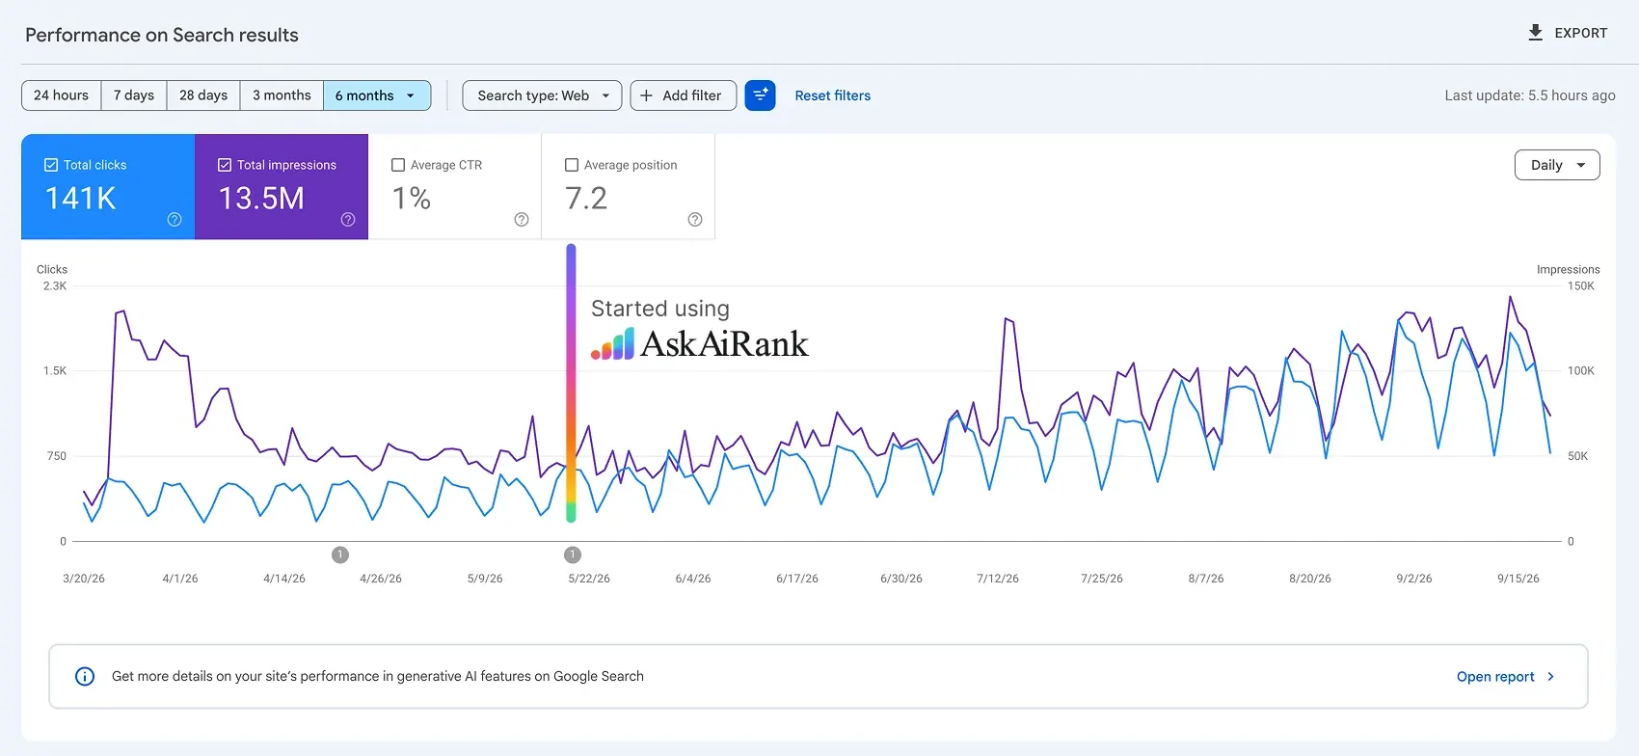This screenshot has height=756, width=1639.
Task: Click the annotation marker near 4/26/26
Action: 340,554
